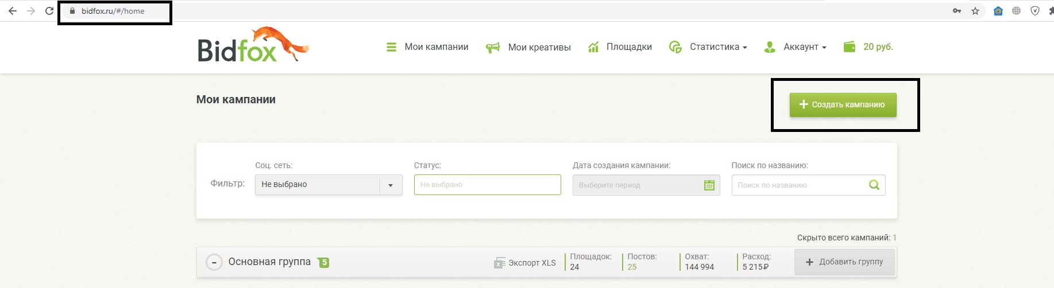Viewport: 1054px width, 288px height.
Task: Click the blue house browser extension icon
Action: pos(998,11)
